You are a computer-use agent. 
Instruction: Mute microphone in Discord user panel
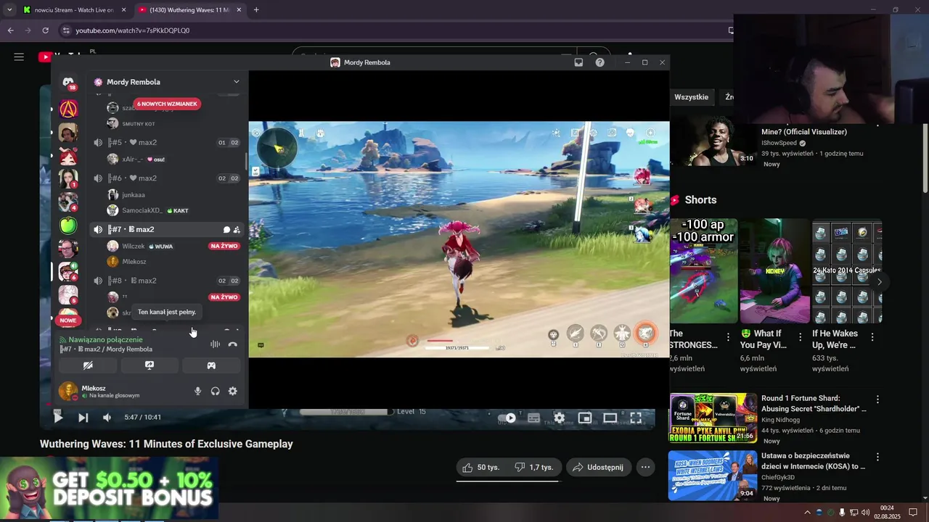pos(197,391)
